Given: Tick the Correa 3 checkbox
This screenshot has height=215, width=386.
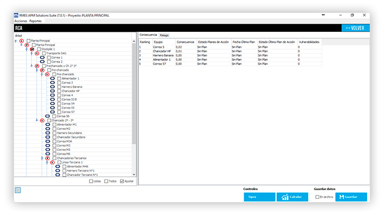Looking at the screenshot, I should (59, 82).
